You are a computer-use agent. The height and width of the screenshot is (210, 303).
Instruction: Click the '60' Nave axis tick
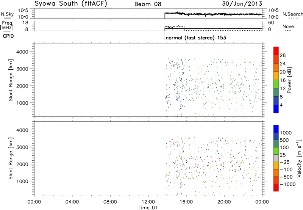[x=271, y=23]
